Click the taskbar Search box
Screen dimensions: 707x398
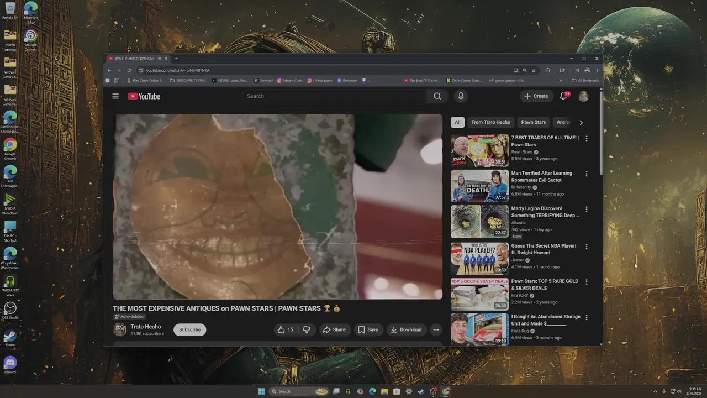tap(299, 391)
